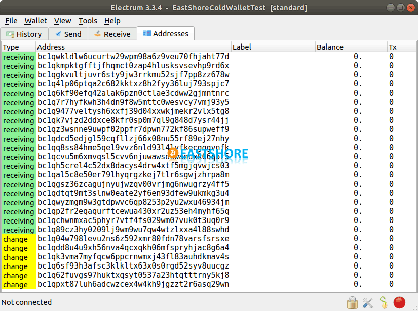Click the Not connected status text
The image size is (418, 311).
tap(26, 302)
